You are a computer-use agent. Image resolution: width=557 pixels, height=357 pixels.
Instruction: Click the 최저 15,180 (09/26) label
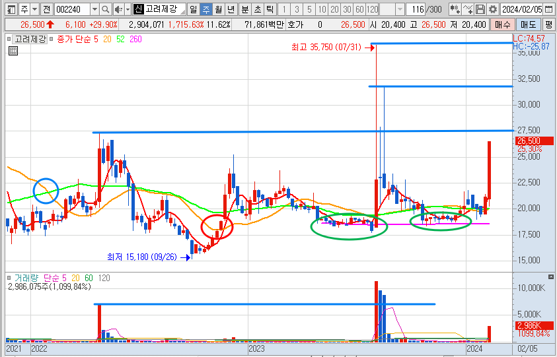(142, 257)
